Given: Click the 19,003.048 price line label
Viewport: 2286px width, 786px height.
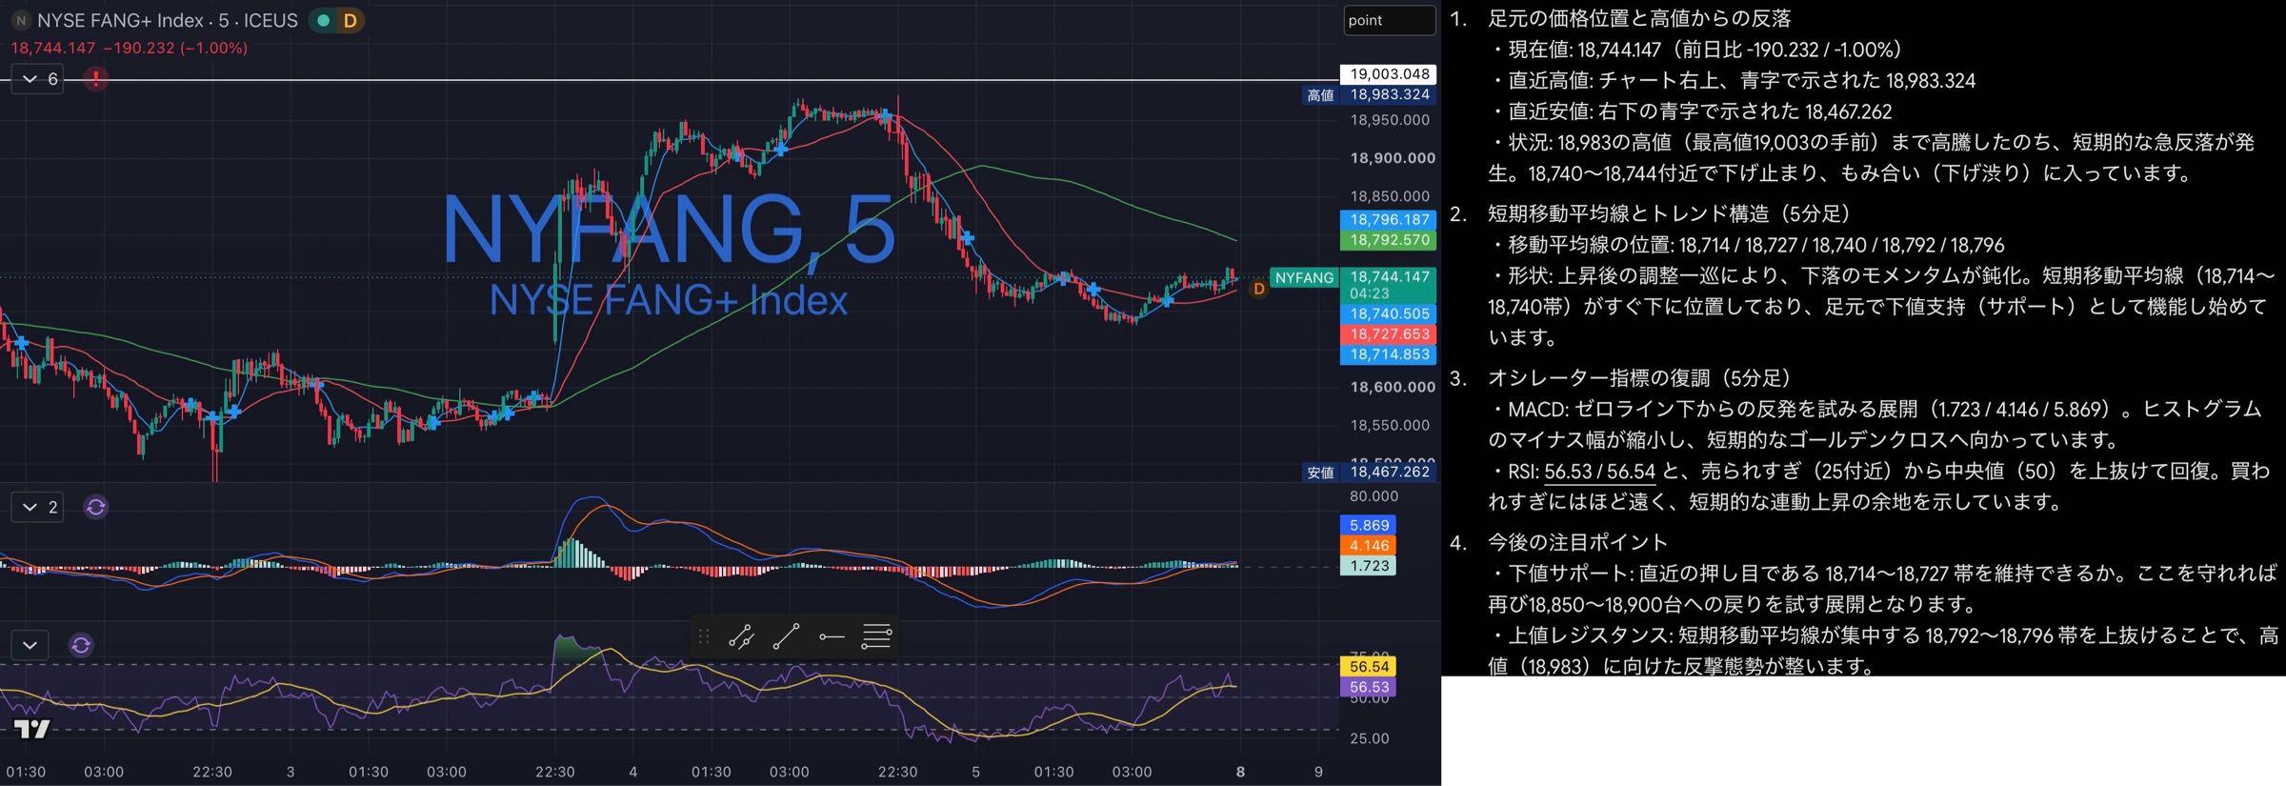Looking at the screenshot, I should click(x=1390, y=73).
